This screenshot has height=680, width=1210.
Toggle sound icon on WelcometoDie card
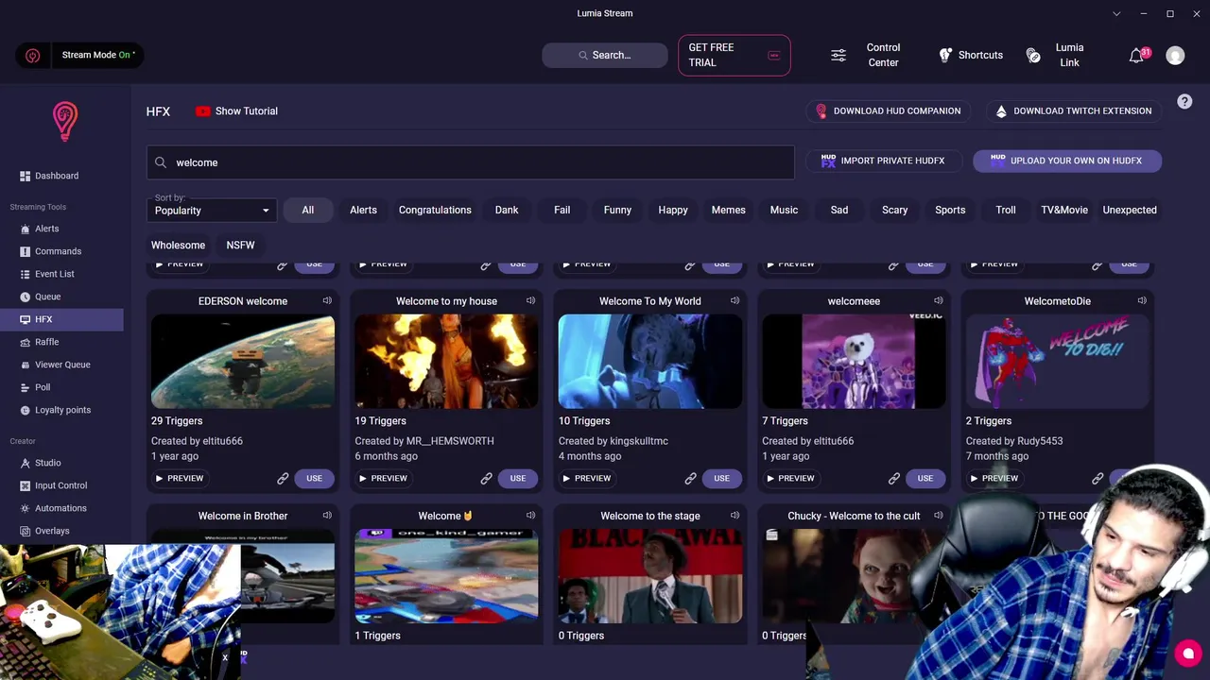point(1142,301)
